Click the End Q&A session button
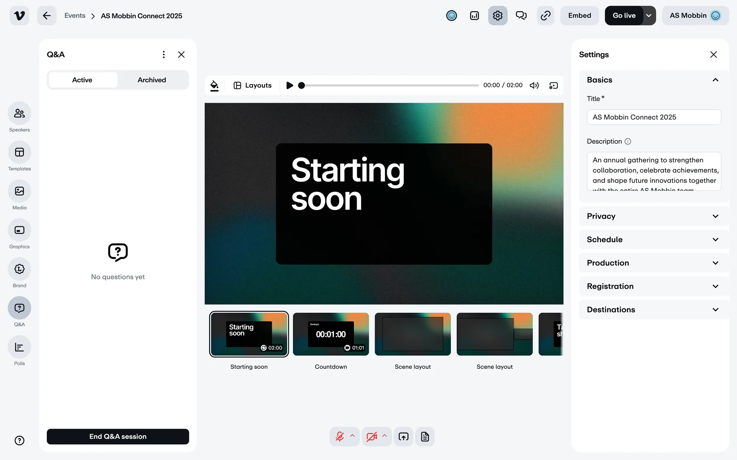The width and height of the screenshot is (737, 460). tap(118, 437)
